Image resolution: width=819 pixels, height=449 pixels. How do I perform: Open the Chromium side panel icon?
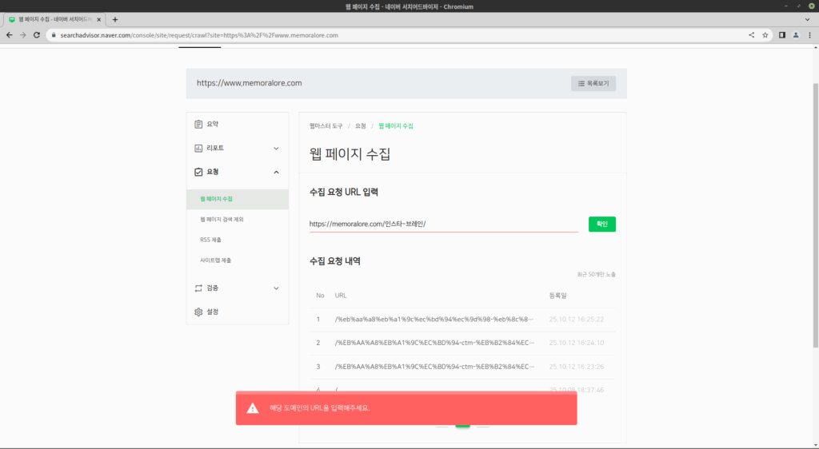(782, 35)
